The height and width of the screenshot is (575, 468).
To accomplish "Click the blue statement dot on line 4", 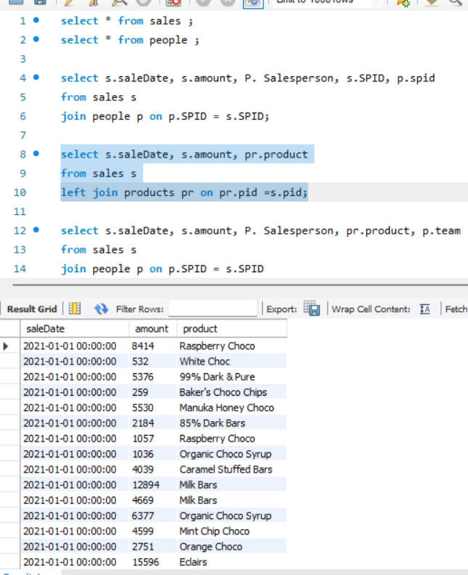I will pos(36,78).
